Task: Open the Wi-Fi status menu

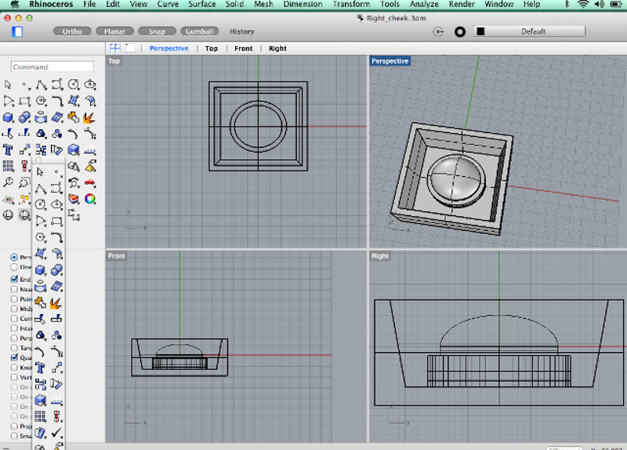Action: click(583, 5)
